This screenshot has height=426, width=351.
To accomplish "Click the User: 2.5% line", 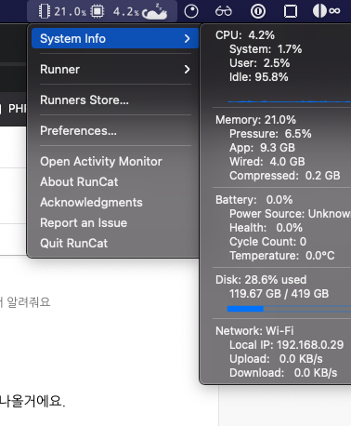I will [259, 63].
